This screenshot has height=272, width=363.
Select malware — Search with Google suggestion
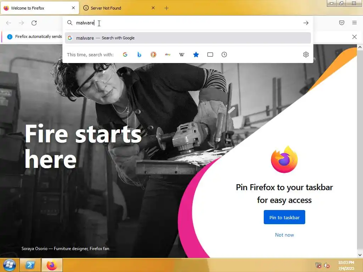tap(188, 38)
